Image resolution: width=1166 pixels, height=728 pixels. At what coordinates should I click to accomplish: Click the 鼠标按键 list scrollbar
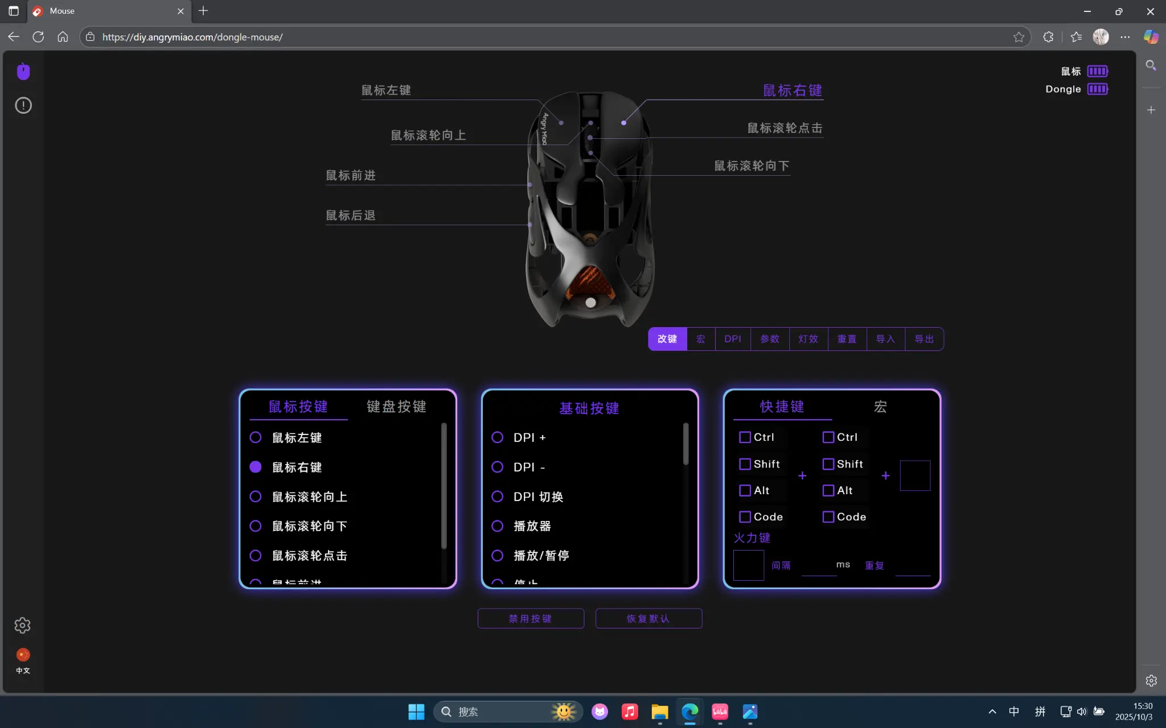point(444,486)
